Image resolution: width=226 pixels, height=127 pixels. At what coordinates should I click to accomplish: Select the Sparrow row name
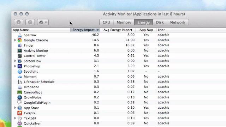30,35
